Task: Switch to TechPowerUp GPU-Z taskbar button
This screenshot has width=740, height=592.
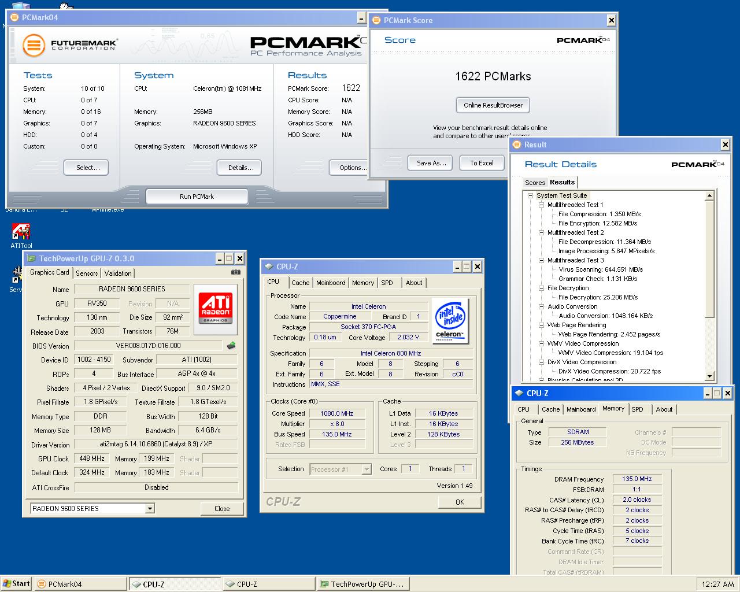Action: point(364,584)
